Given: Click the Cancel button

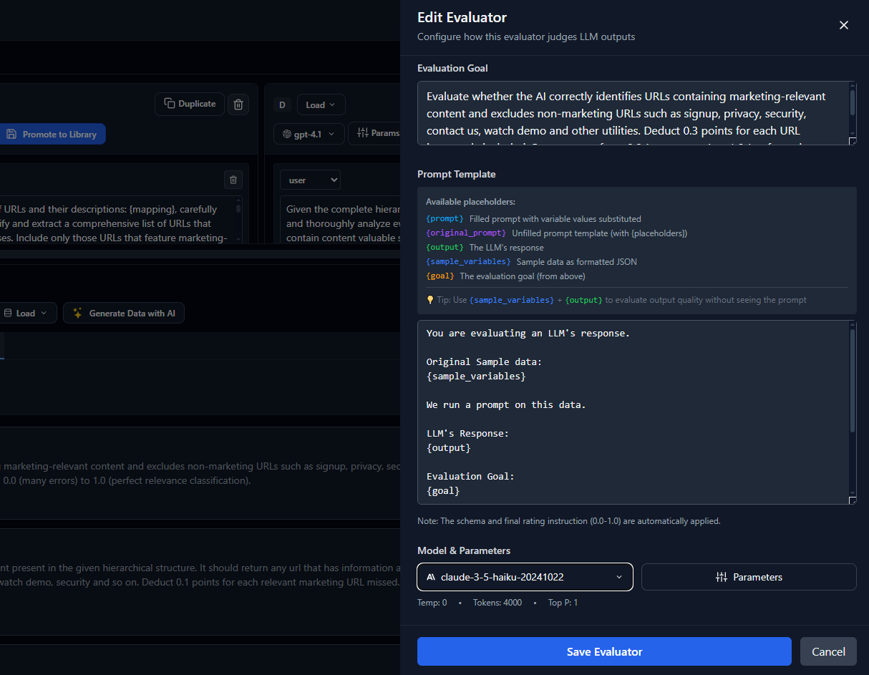Looking at the screenshot, I should pos(827,651).
